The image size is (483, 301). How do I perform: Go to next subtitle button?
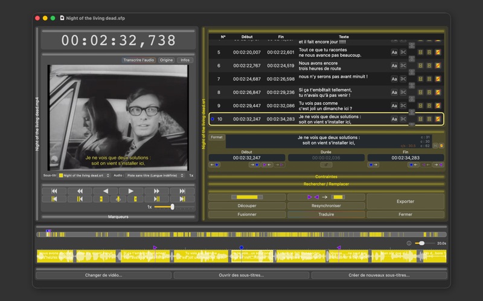tap(156, 199)
